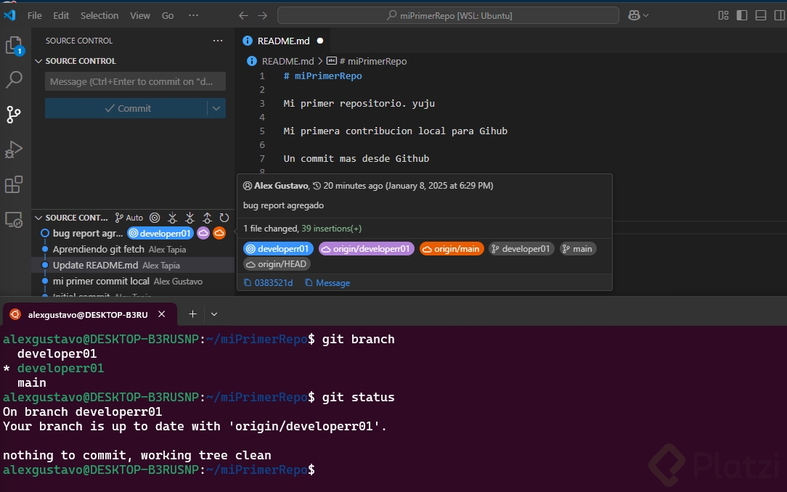Open the Extensions view
This screenshot has width=787, height=492.
click(x=14, y=184)
